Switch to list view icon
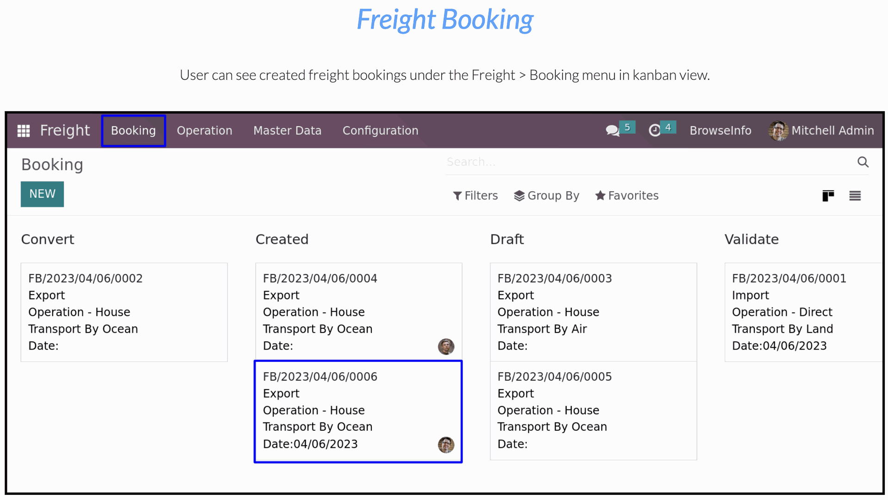The image size is (888, 500). (855, 196)
